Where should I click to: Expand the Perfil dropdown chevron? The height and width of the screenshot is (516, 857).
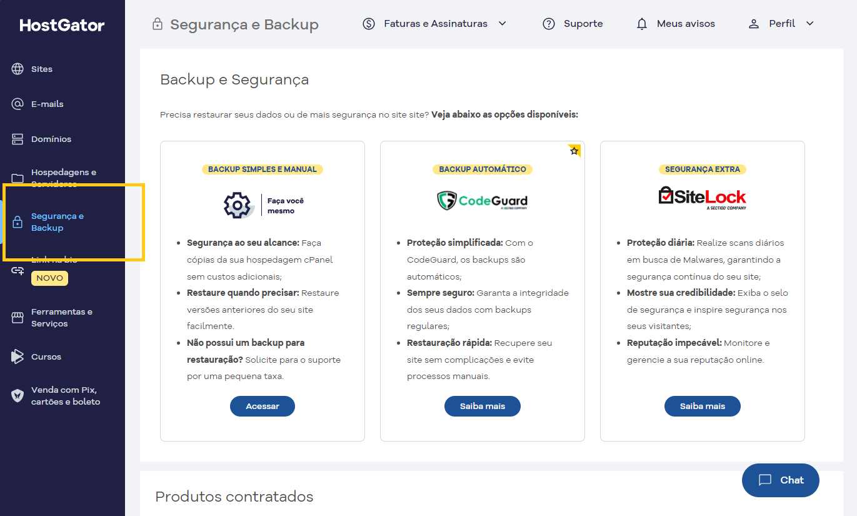click(809, 24)
